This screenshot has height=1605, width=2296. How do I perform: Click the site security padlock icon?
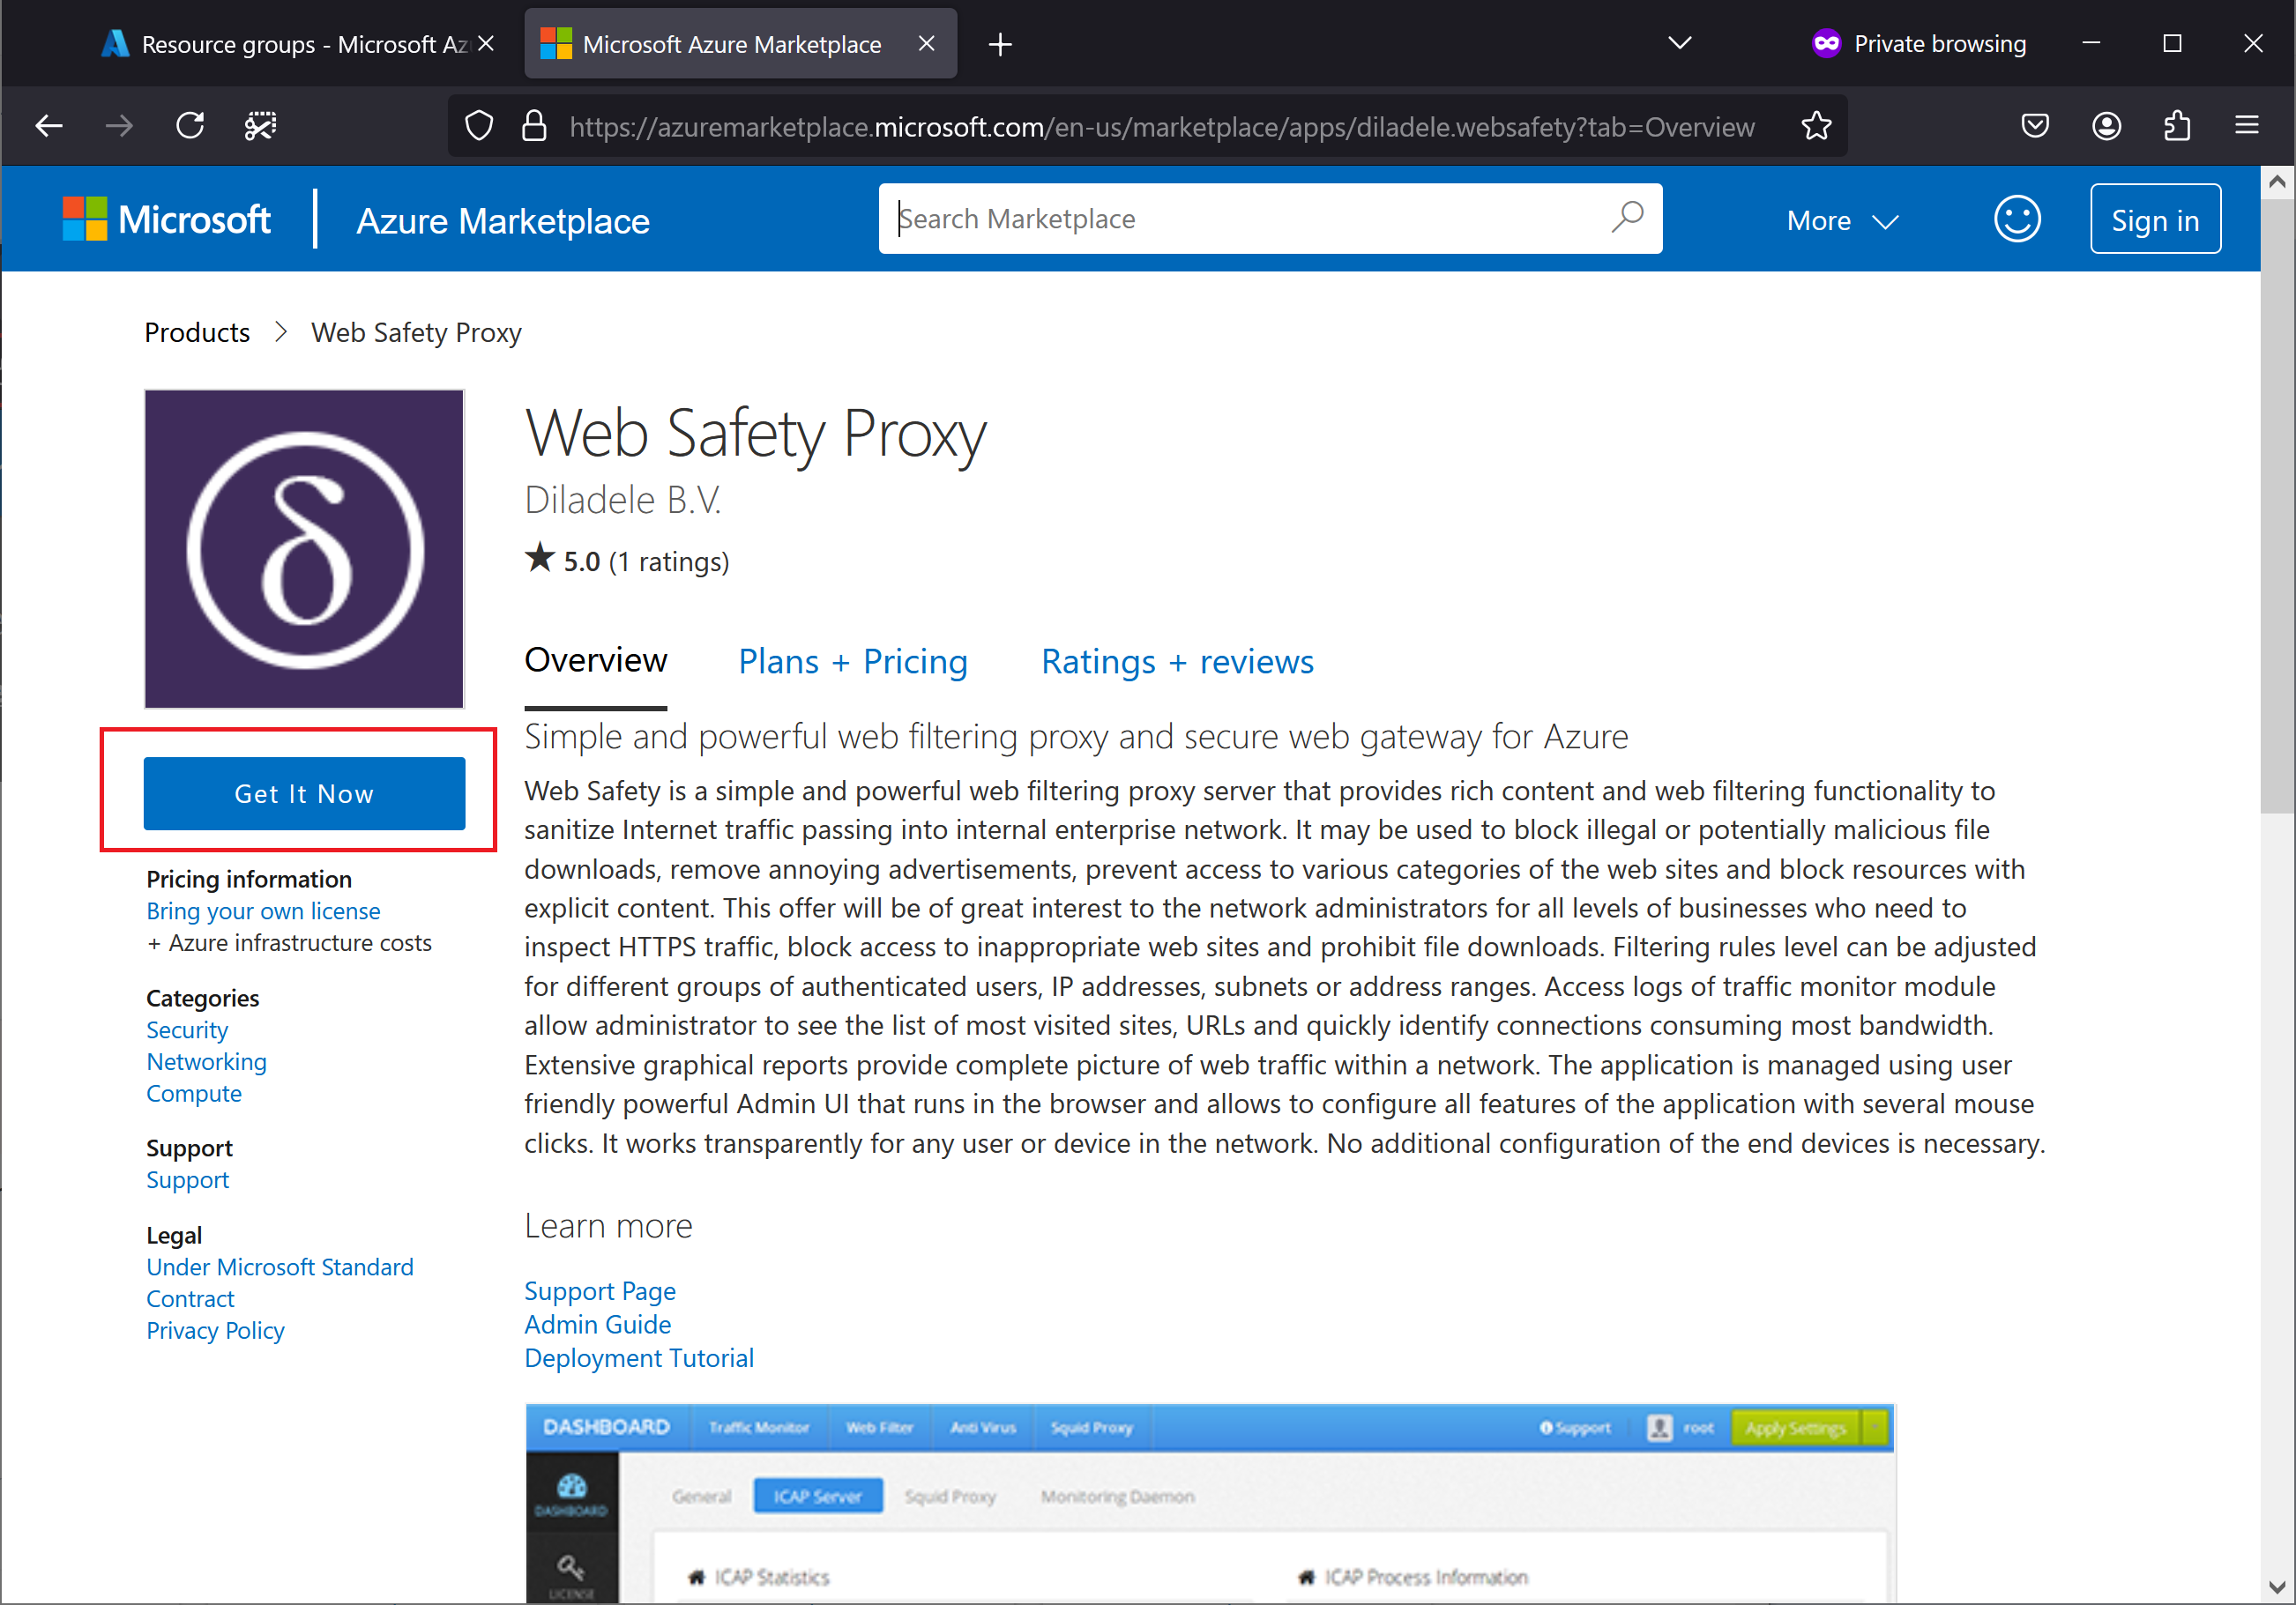tap(535, 126)
